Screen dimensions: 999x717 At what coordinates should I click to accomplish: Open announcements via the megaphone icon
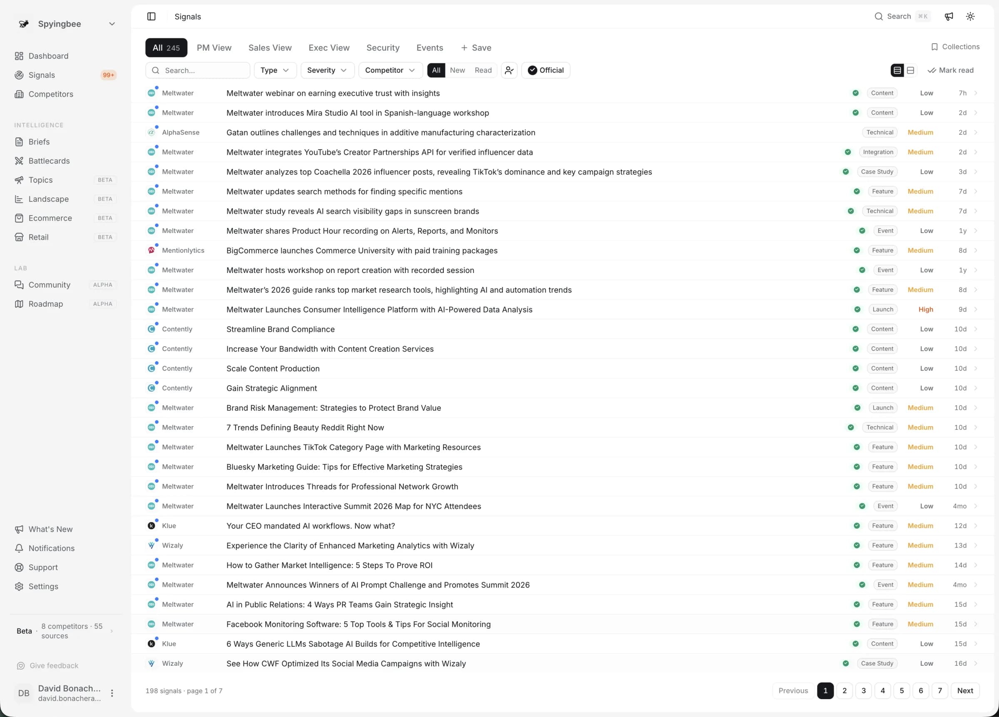point(949,16)
